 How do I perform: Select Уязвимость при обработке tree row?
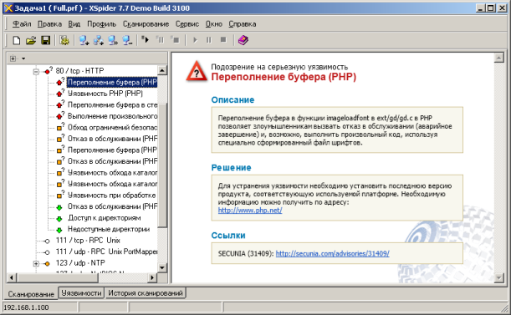pyautogui.click(x=111, y=196)
